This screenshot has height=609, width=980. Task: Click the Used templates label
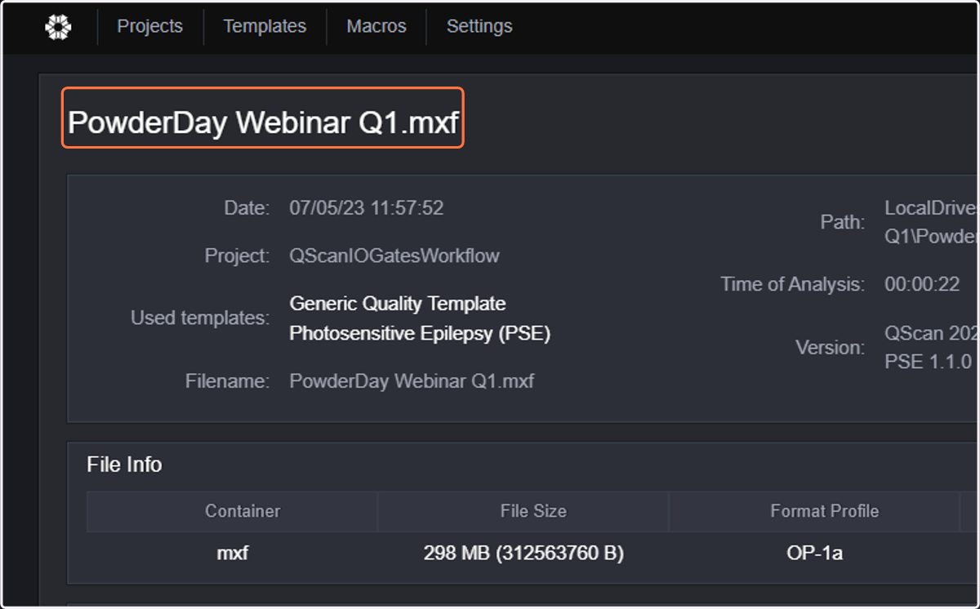click(200, 318)
